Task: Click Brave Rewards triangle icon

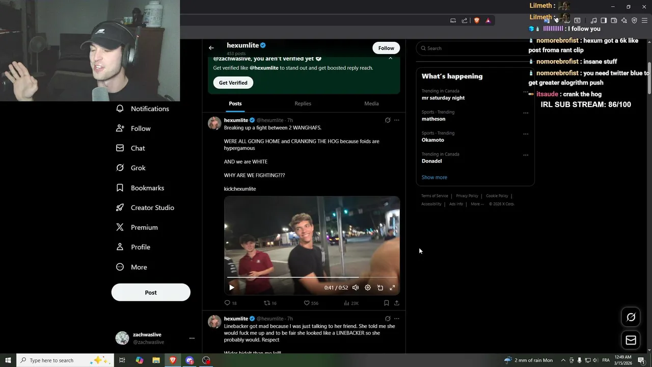Action: point(488,20)
